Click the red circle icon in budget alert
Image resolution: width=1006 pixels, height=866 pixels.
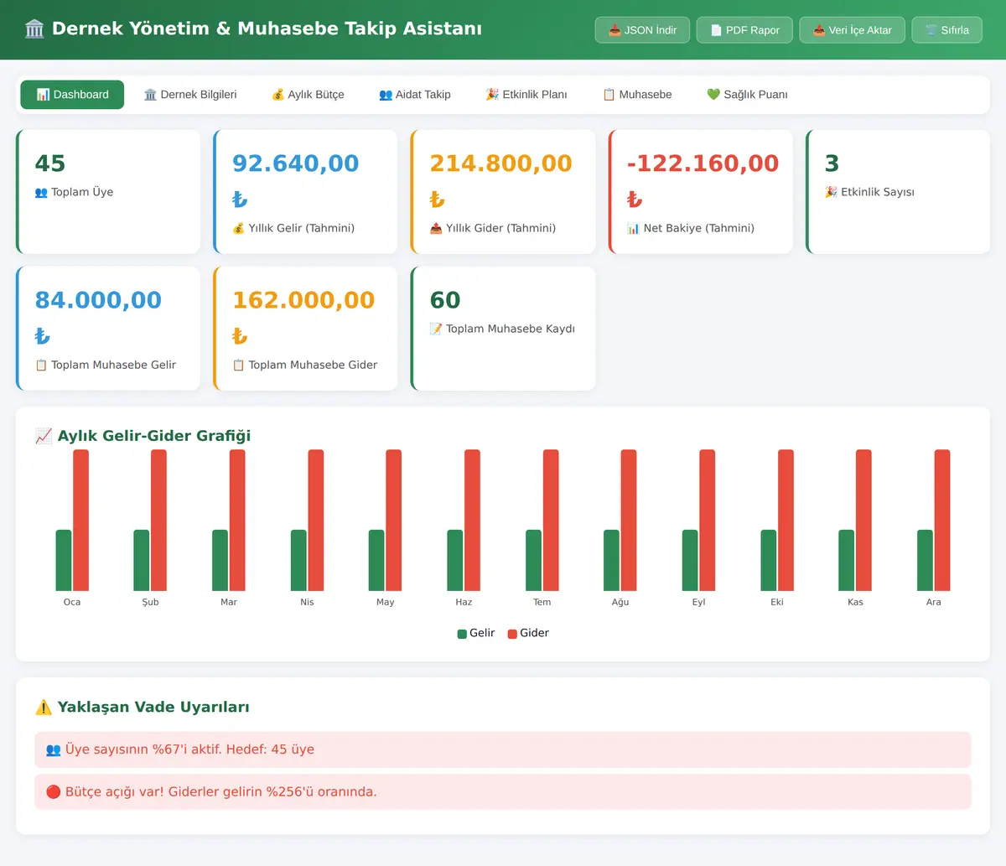53,791
